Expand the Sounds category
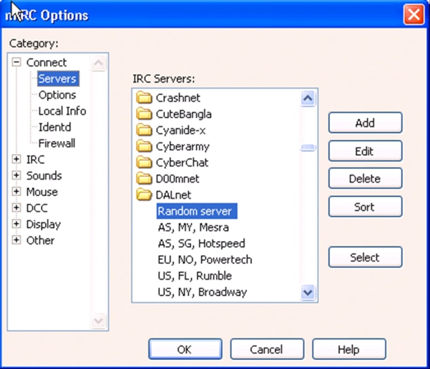The image size is (430, 369). (17, 175)
